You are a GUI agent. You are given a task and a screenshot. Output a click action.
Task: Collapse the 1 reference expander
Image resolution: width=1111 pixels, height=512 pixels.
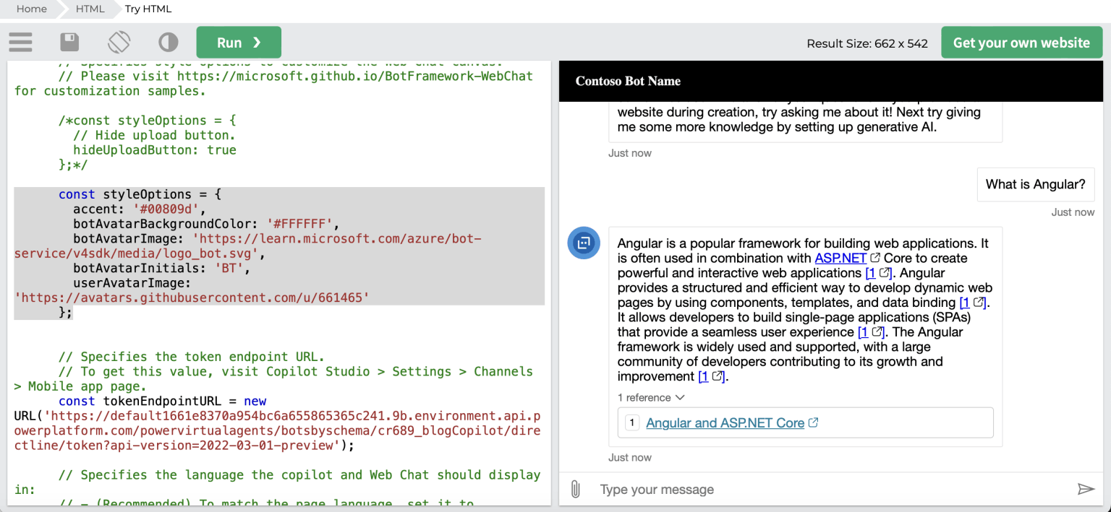tap(651, 397)
